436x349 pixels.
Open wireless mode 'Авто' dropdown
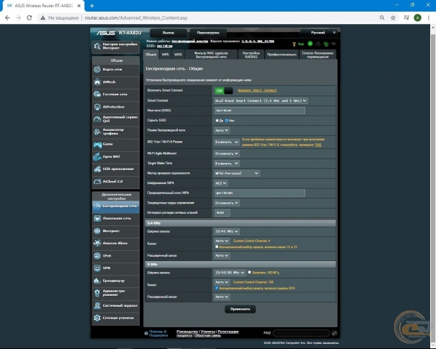coord(222,130)
